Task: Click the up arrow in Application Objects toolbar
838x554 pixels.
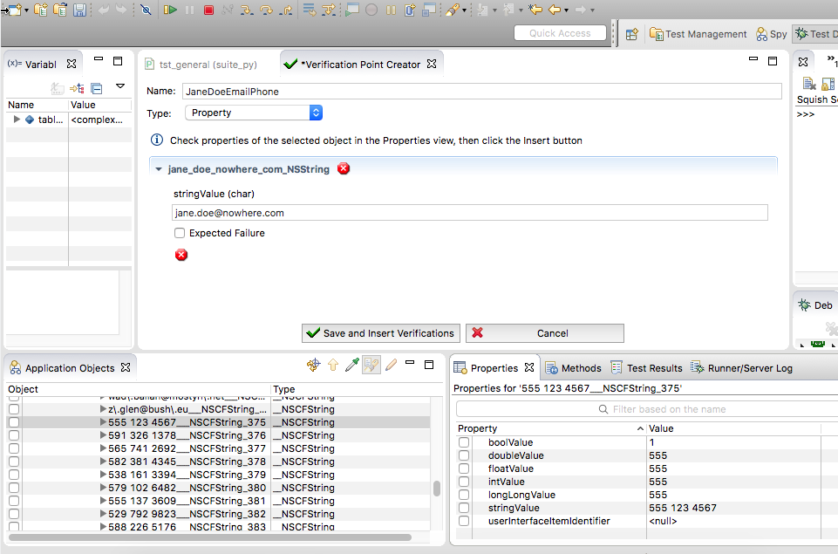Action: pos(333,365)
